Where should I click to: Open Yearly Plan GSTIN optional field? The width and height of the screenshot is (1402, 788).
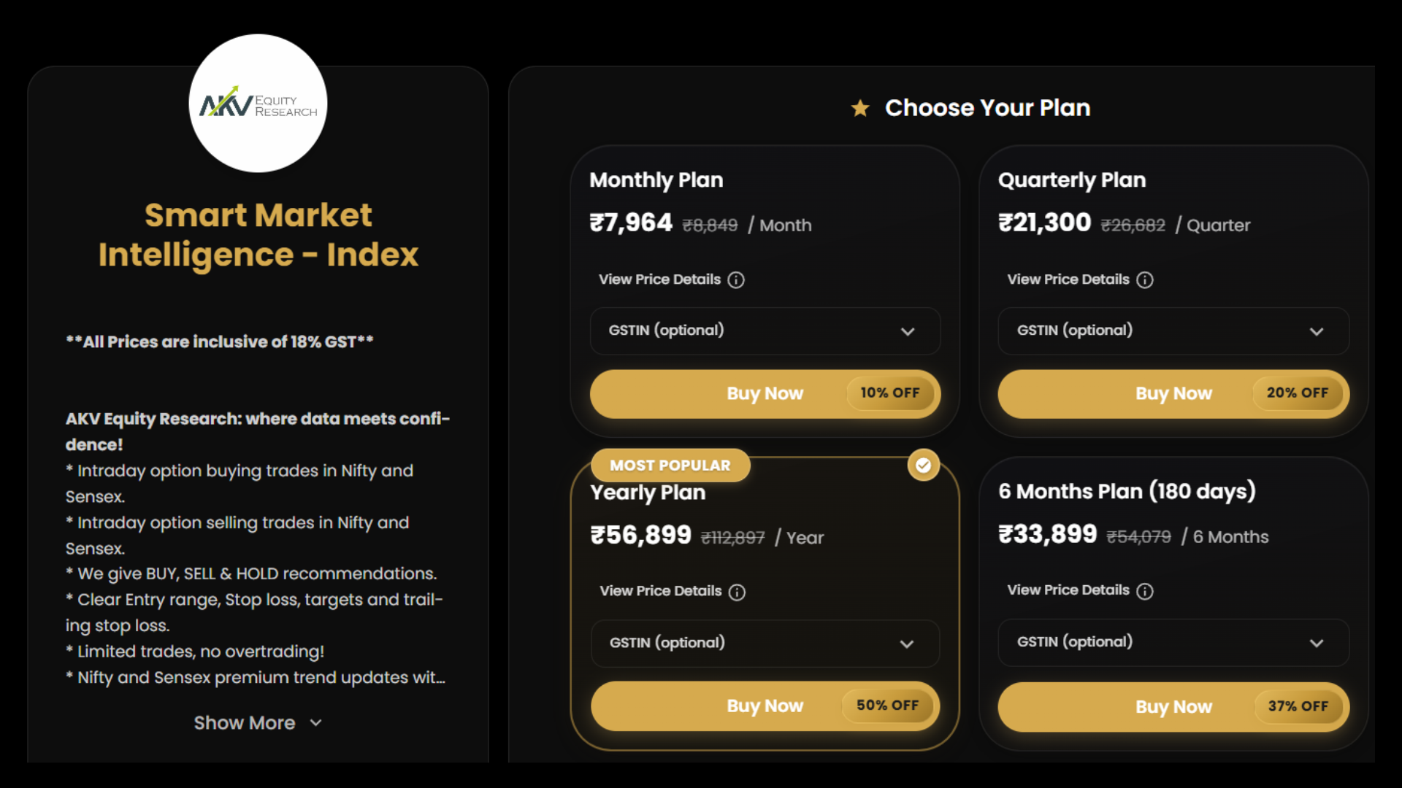[765, 644]
